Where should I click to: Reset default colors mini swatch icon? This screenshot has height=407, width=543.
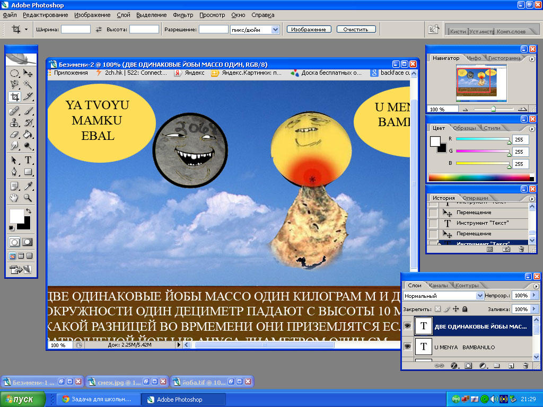tap(12, 228)
